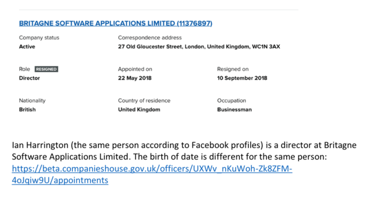Screen dimensions: 382x222
Task: Click the Ian Harrington paragraph text
Action: click(184, 151)
